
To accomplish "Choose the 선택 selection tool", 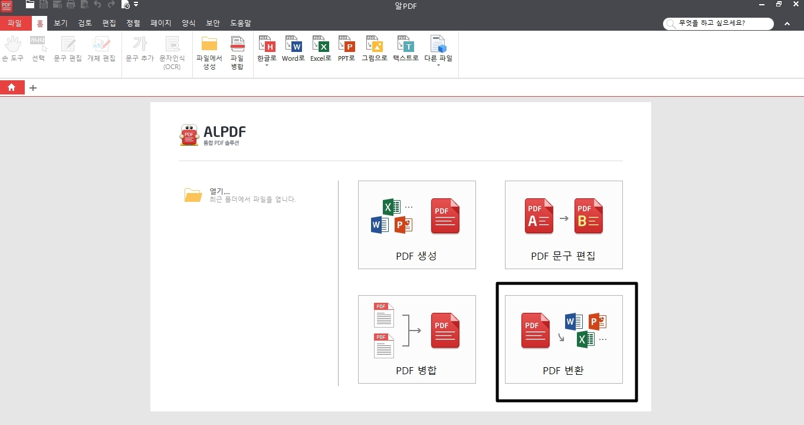I will [38, 49].
